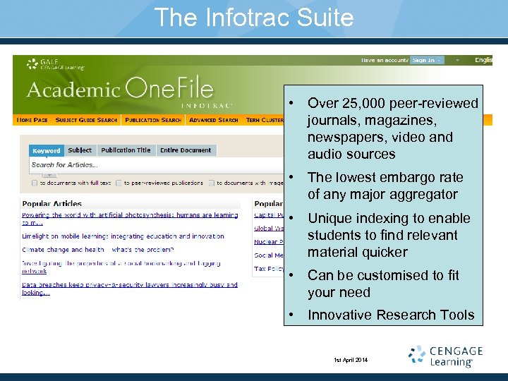
Task: Click the Academic OneFile title banner
Action: (120, 88)
